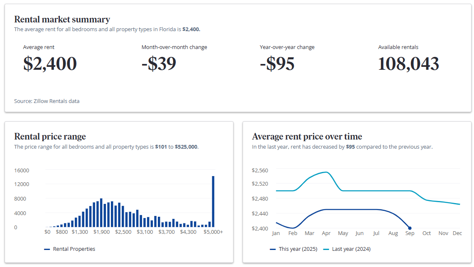Click the Rental market summary heading
Screen dimensions: 474x267
pos(62,20)
